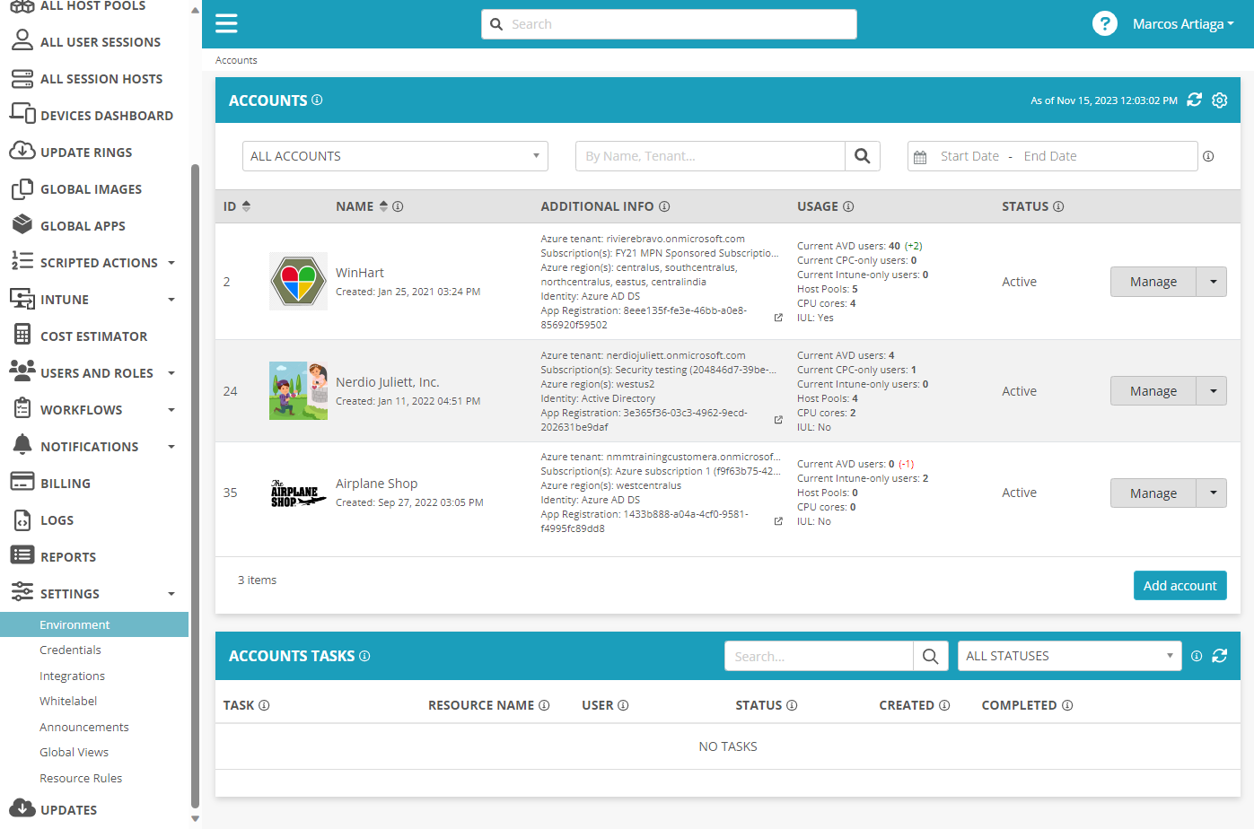The width and height of the screenshot is (1254, 829).
Task: Click Manage for WinHart account
Action: click(x=1153, y=282)
